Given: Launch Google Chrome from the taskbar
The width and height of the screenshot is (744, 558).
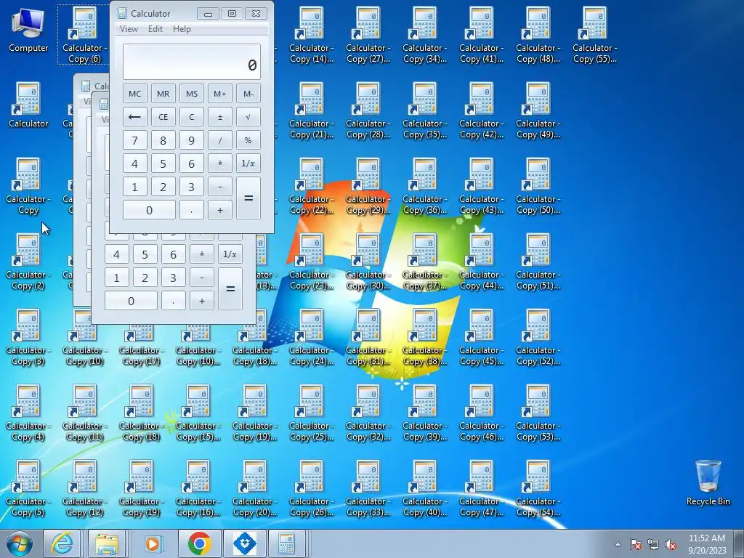Looking at the screenshot, I should tap(199, 543).
